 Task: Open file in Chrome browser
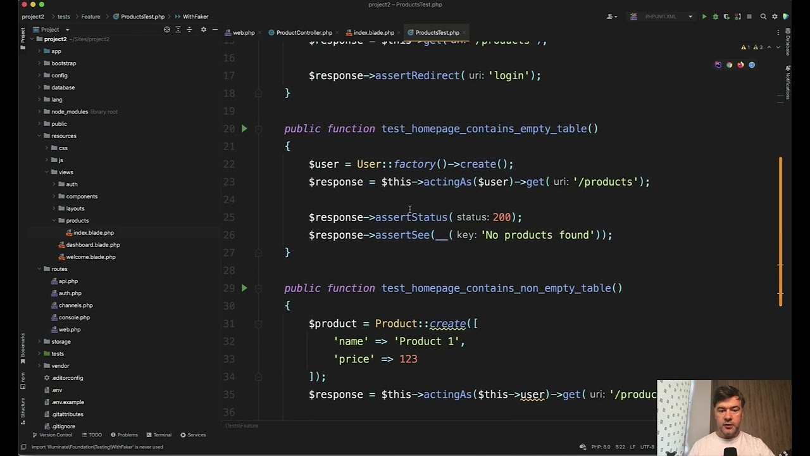coord(729,65)
